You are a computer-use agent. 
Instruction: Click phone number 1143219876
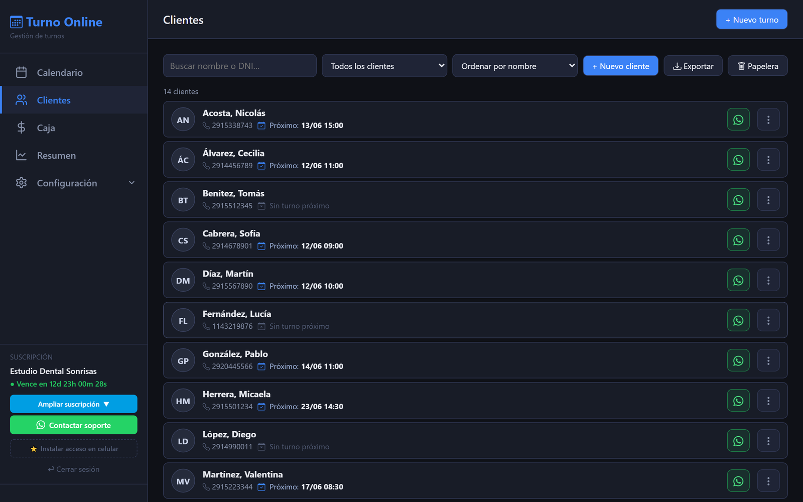[x=232, y=326]
